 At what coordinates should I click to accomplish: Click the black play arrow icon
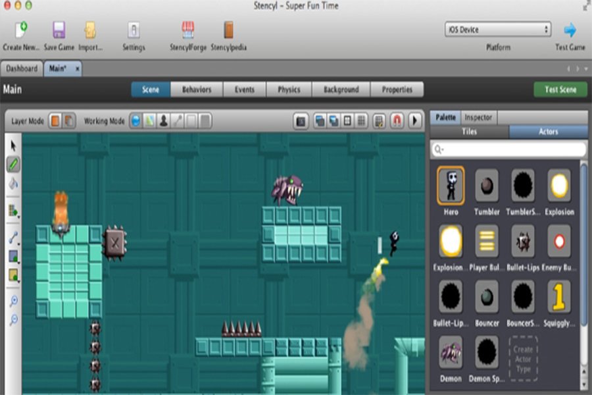pyautogui.click(x=415, y=121)
